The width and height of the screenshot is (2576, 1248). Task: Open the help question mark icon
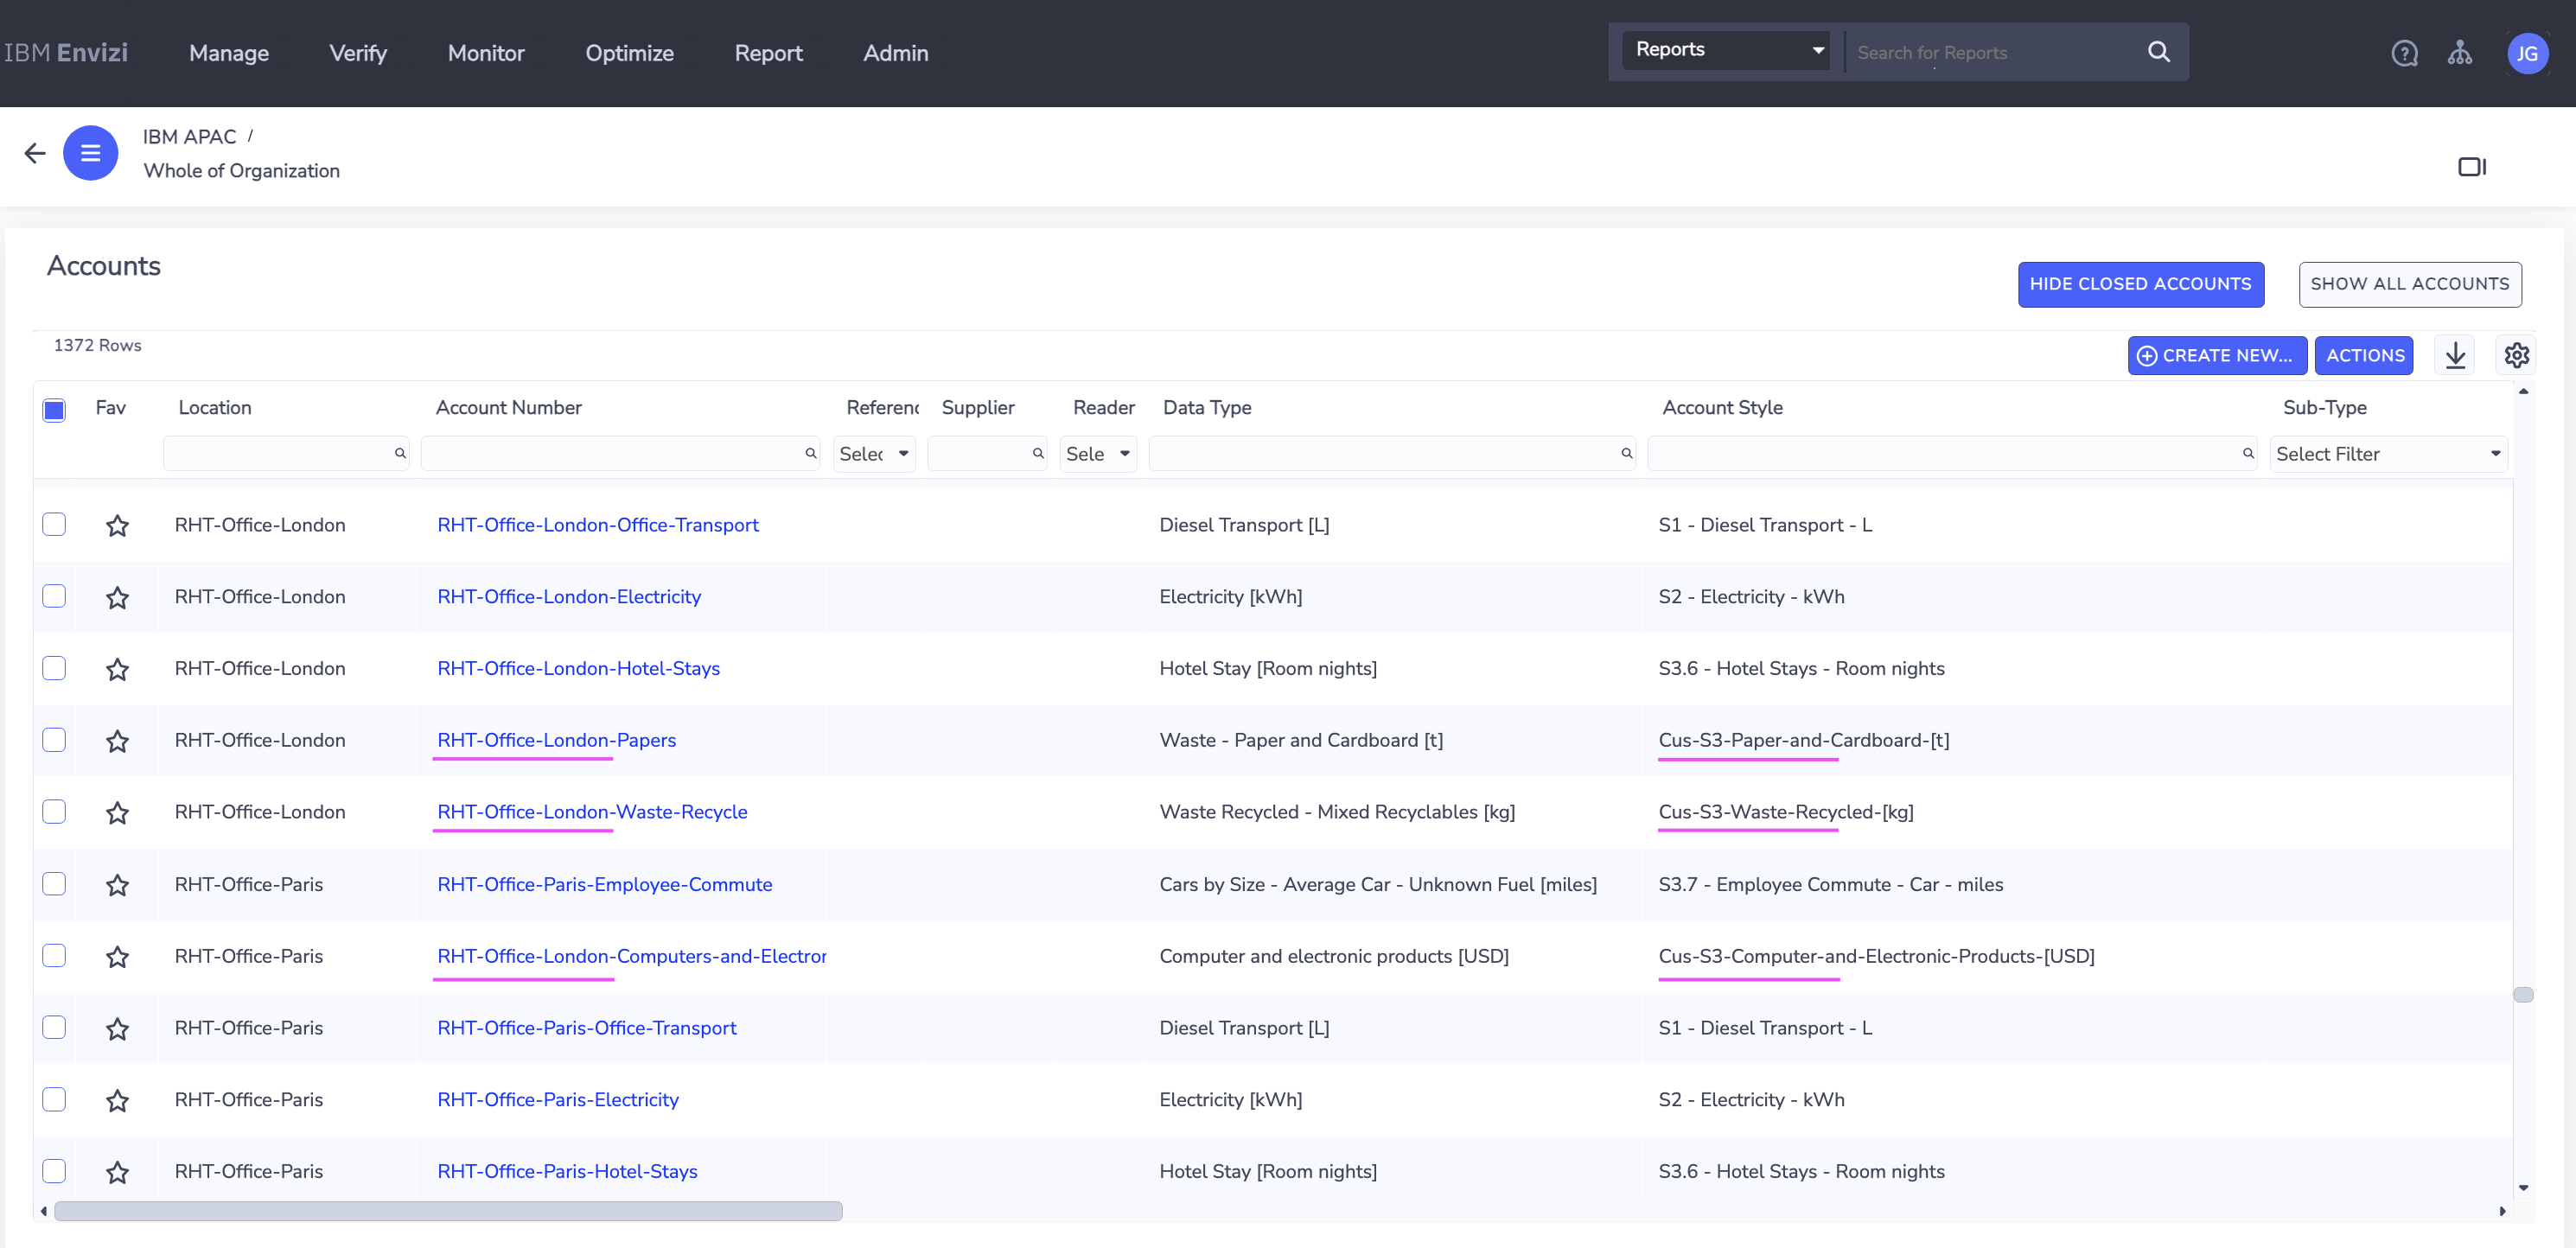pyautogui.click(x=2404, y=53)
